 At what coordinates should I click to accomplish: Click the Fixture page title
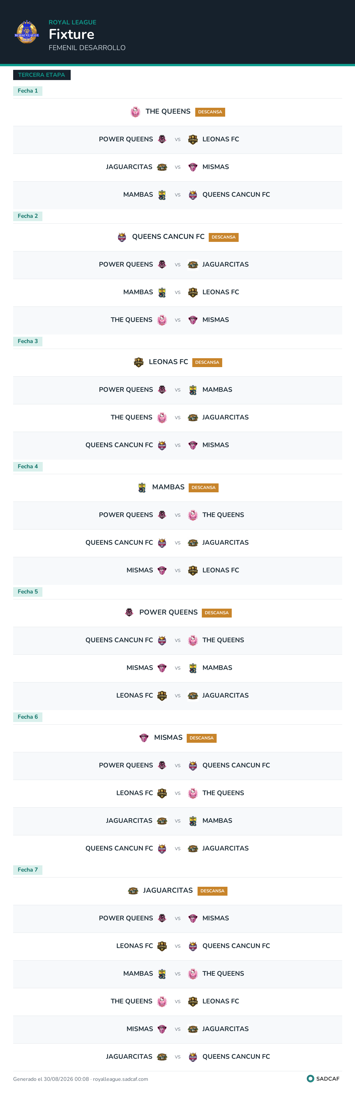click(71, 34)
